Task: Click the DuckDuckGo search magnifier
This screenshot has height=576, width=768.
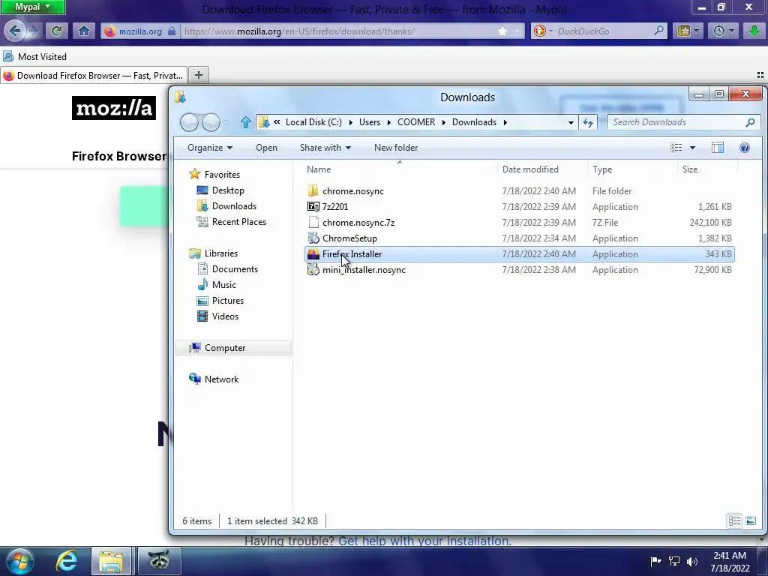Action: pyautogui.click(x=658, y=30)
